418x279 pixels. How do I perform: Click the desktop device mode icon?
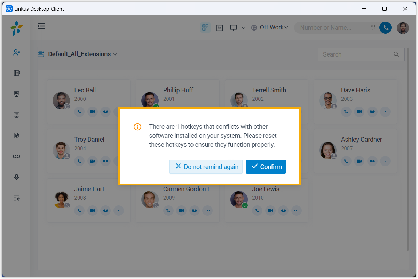tap(234, 28)
